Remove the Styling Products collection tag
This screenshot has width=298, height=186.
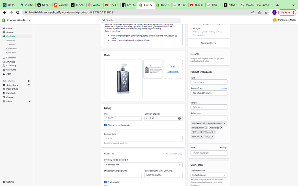pos(225,123)
